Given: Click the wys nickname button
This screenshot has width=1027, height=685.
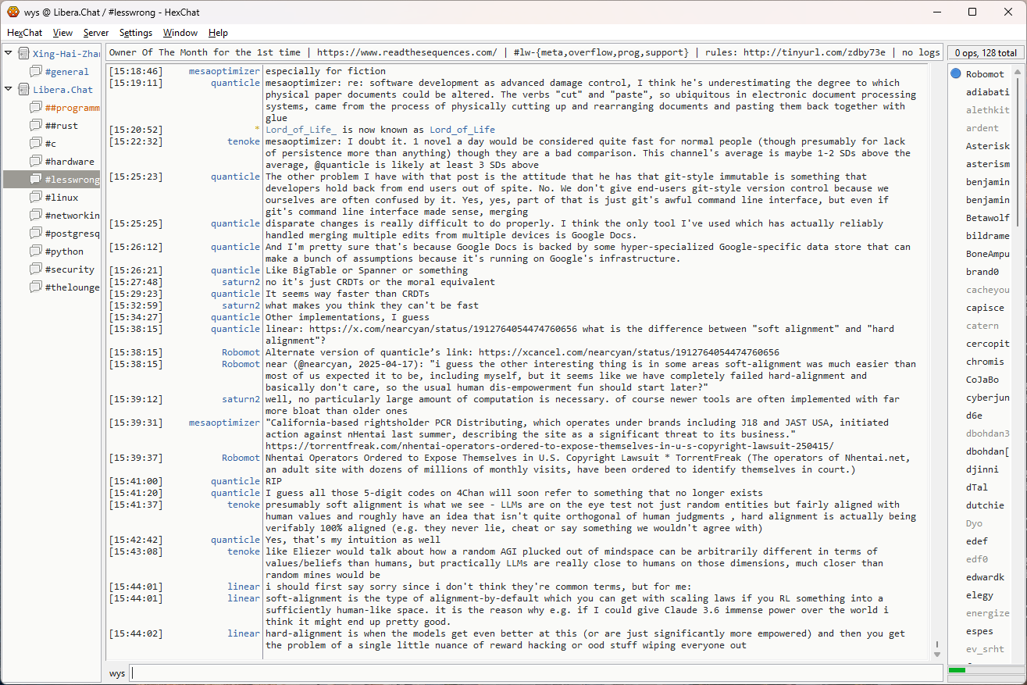Looking at the screenshot, I should pyautogui.click(x=117, y=673).
